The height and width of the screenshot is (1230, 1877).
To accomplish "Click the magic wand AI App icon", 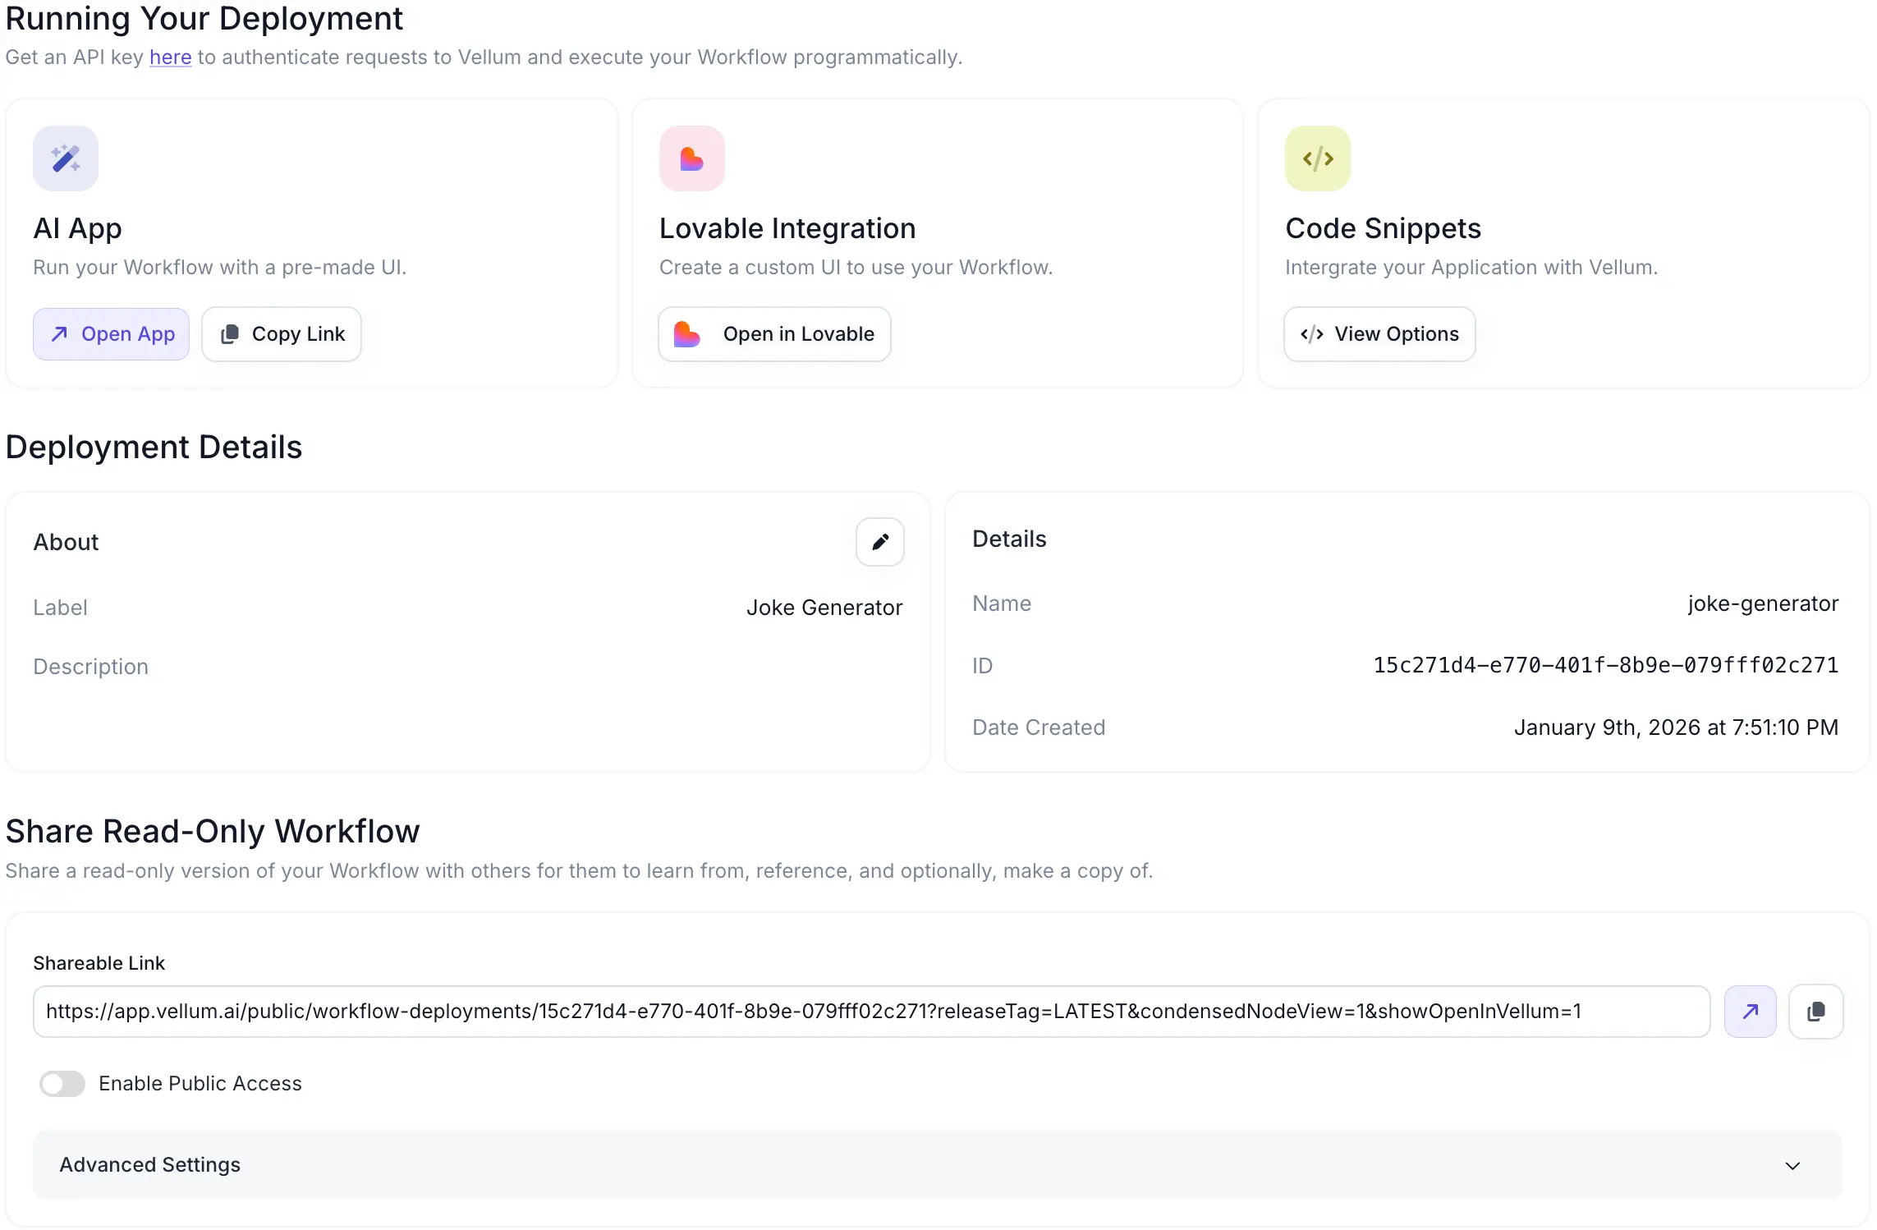I will pos(66,158).
